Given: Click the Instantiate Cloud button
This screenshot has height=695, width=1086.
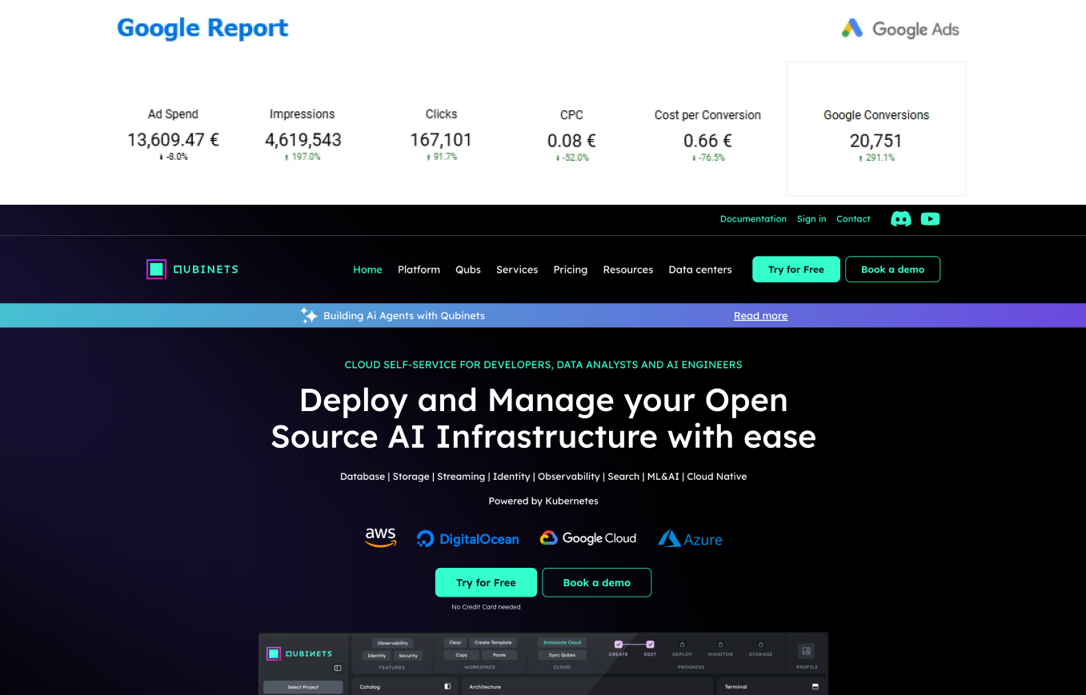Looking at the screenshot, I should 562,642.
